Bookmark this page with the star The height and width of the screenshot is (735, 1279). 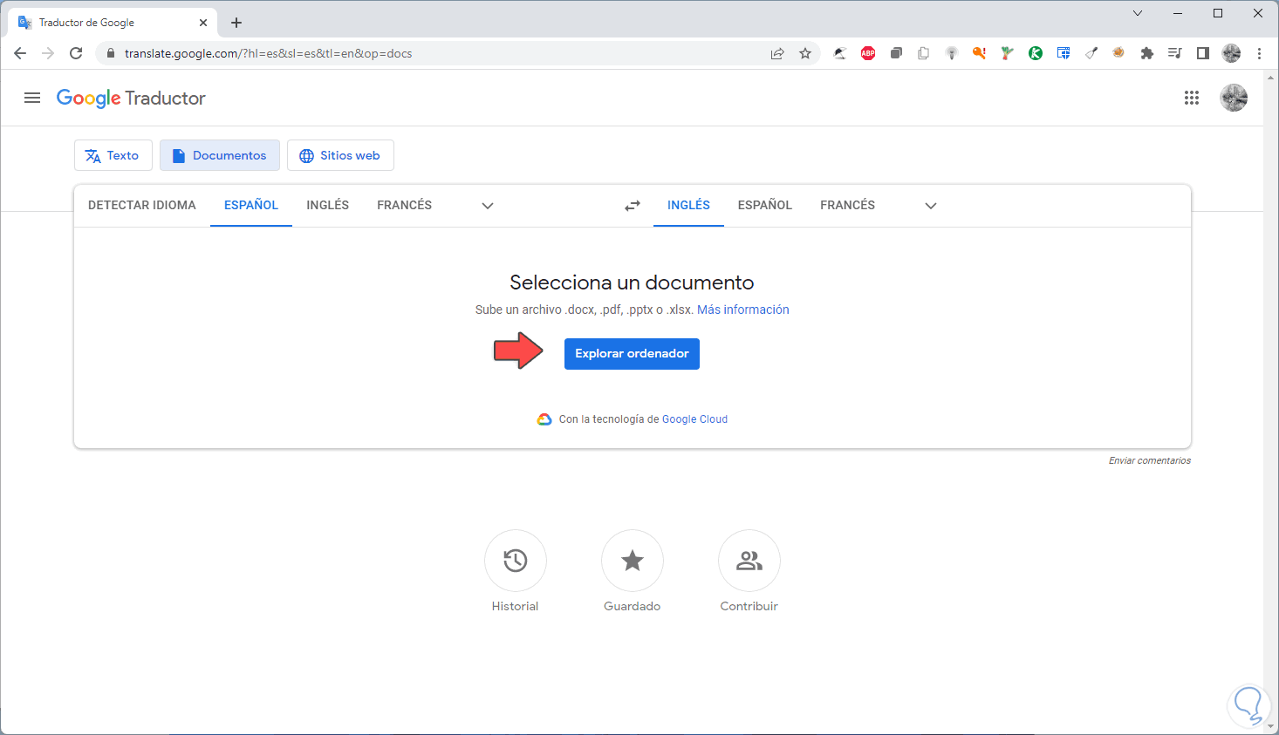805,53
